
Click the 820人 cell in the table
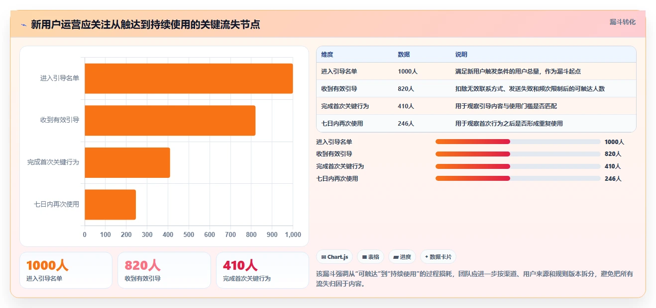406,89
